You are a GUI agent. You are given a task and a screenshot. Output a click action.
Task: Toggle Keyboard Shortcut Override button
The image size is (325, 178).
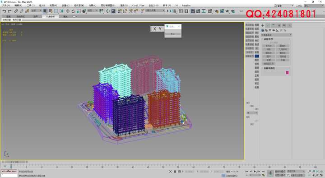coord(113,11)
